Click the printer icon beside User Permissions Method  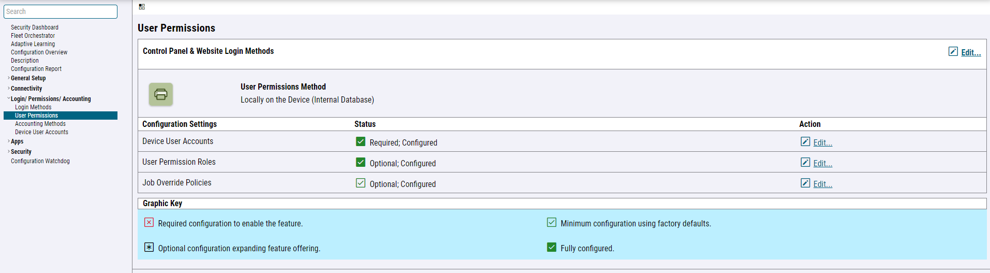point(161,94)
